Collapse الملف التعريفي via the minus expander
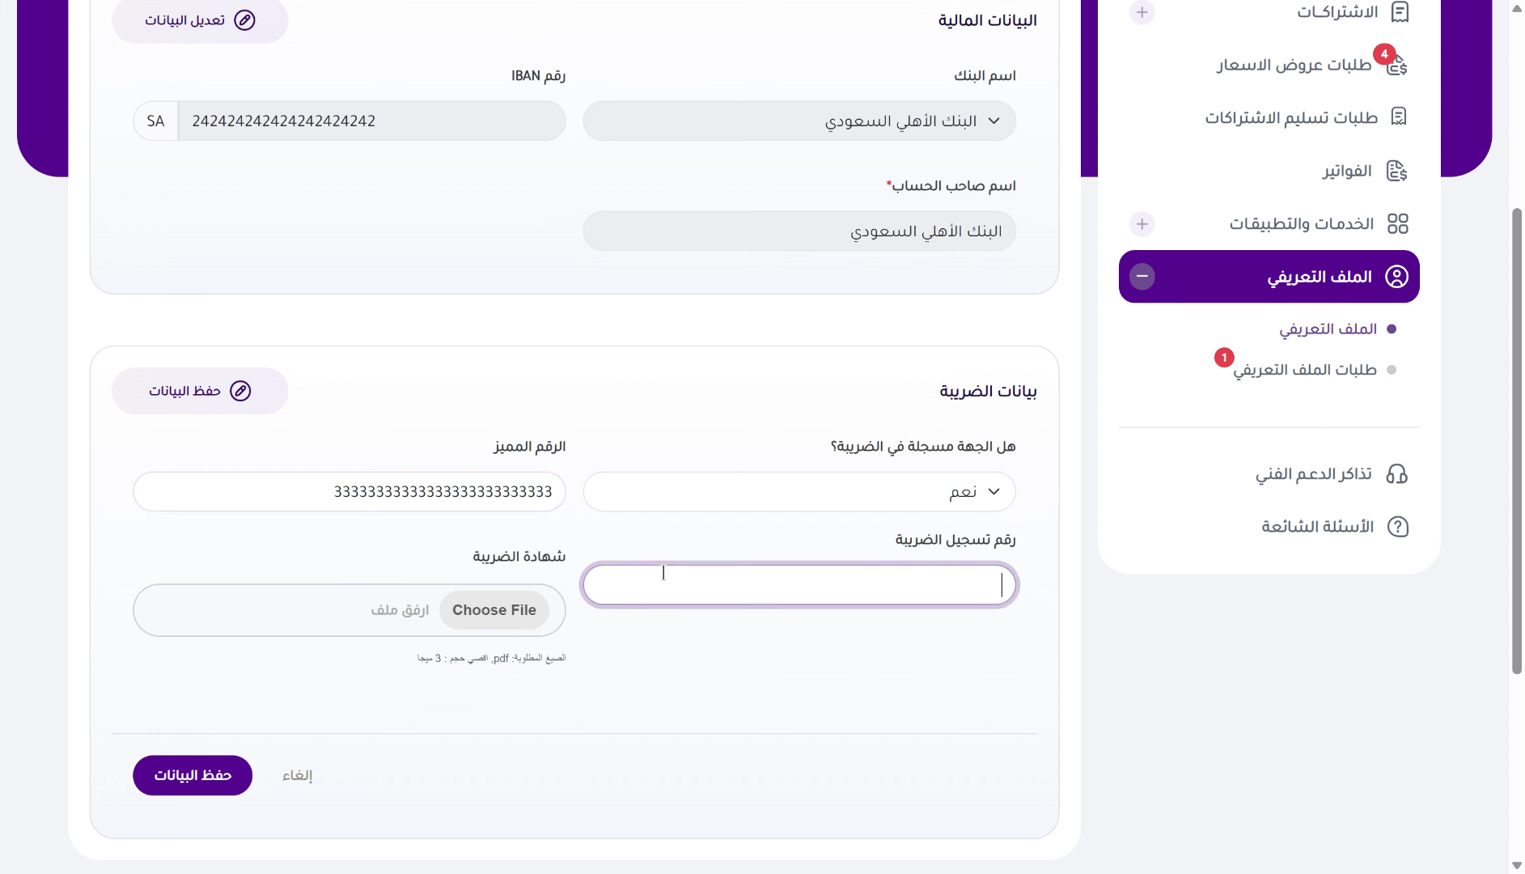 click(x=1143, y=276)
